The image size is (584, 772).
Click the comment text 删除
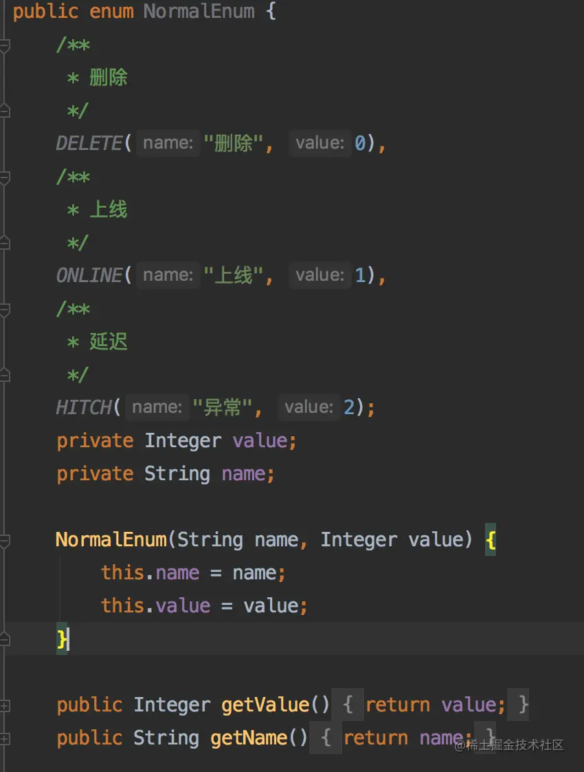[108, 77]
